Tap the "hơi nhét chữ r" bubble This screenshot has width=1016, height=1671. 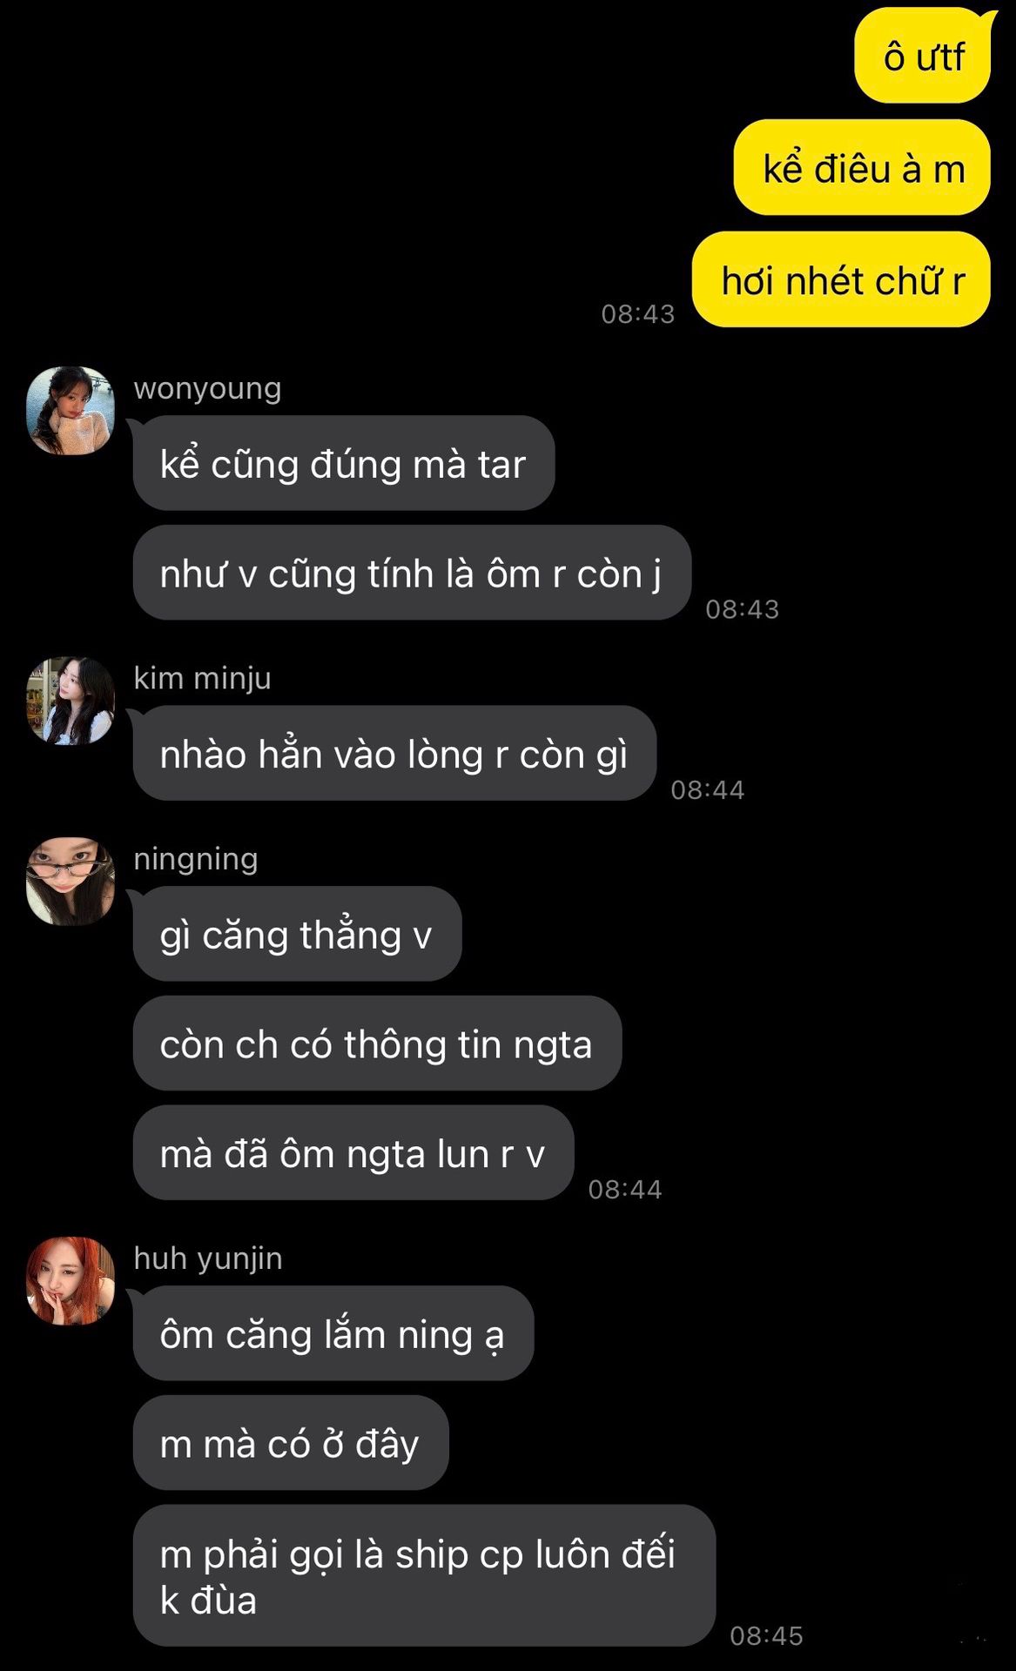pos(842,279)
